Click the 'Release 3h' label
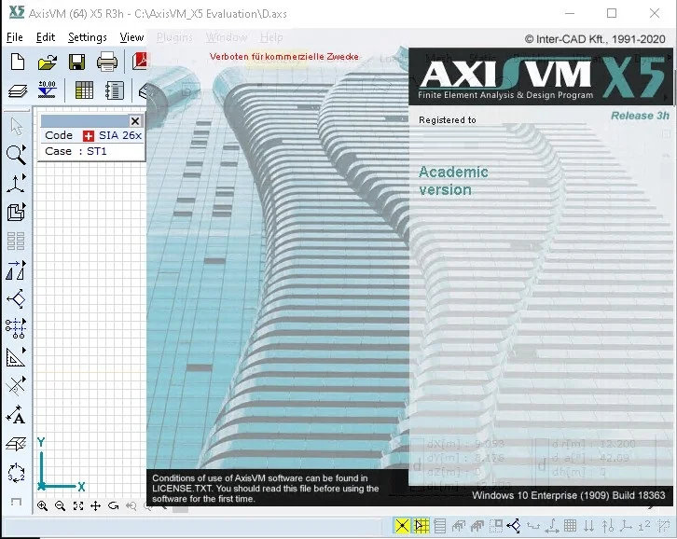This screenshot has height=539, width=677. point(640,116)
